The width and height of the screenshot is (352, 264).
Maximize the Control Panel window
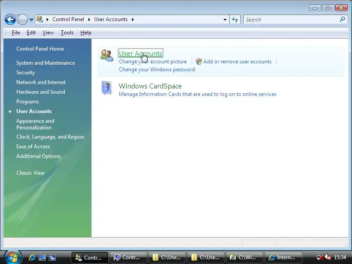tap(328, 8)
